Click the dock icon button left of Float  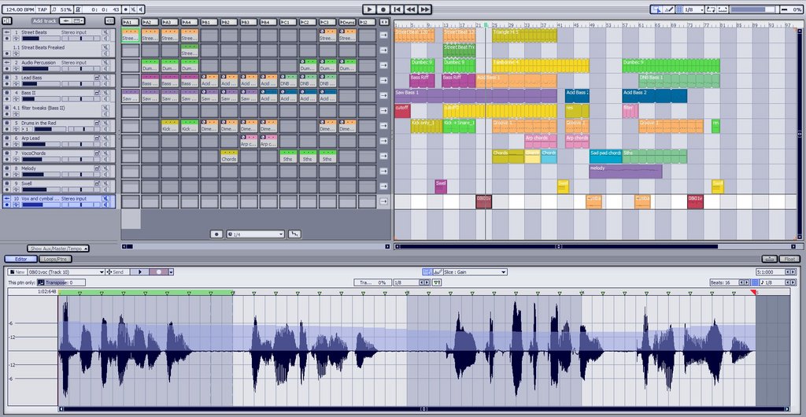pyautogui.click(x=770, y=260)
